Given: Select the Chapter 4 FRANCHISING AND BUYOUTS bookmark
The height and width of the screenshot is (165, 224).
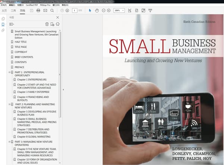Looking at the screenshot, I should click(x=33, y=99).
